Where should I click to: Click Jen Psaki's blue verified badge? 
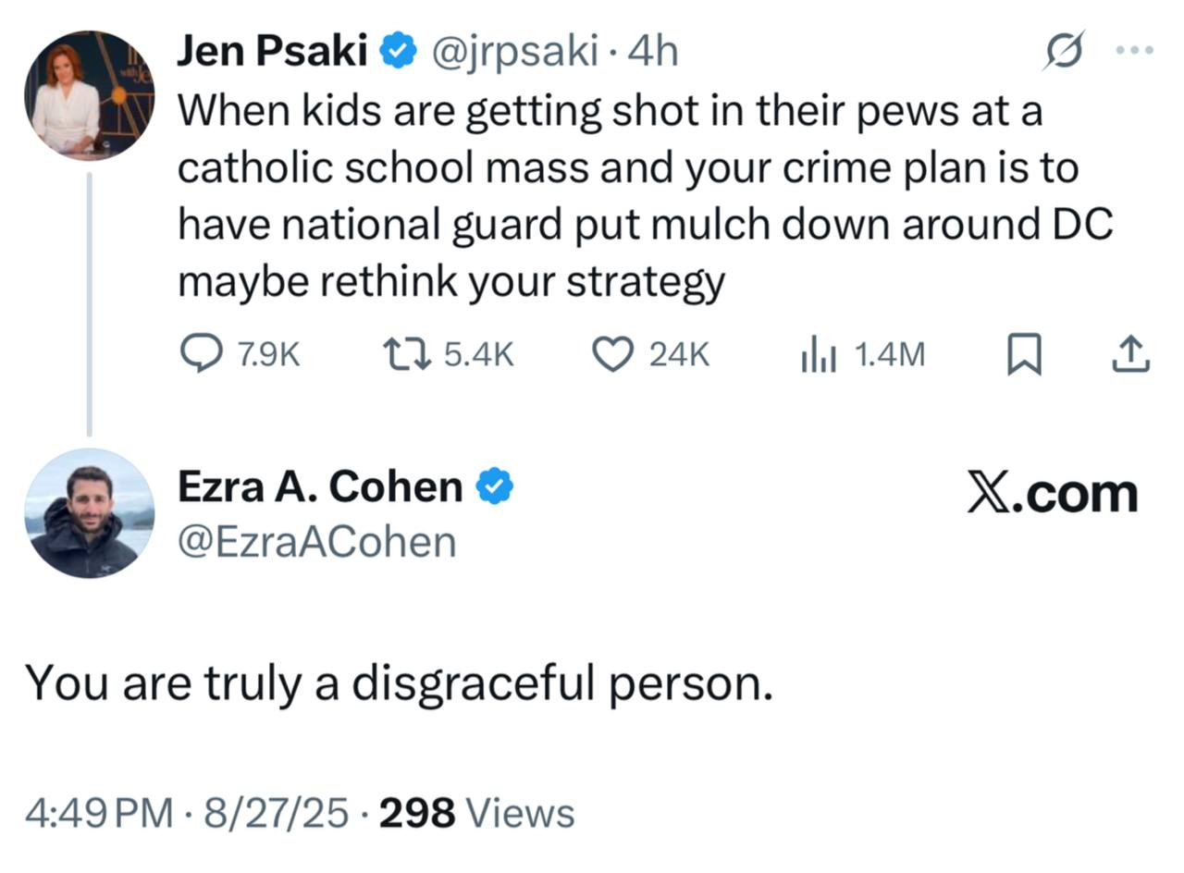(x=399, y=51)
